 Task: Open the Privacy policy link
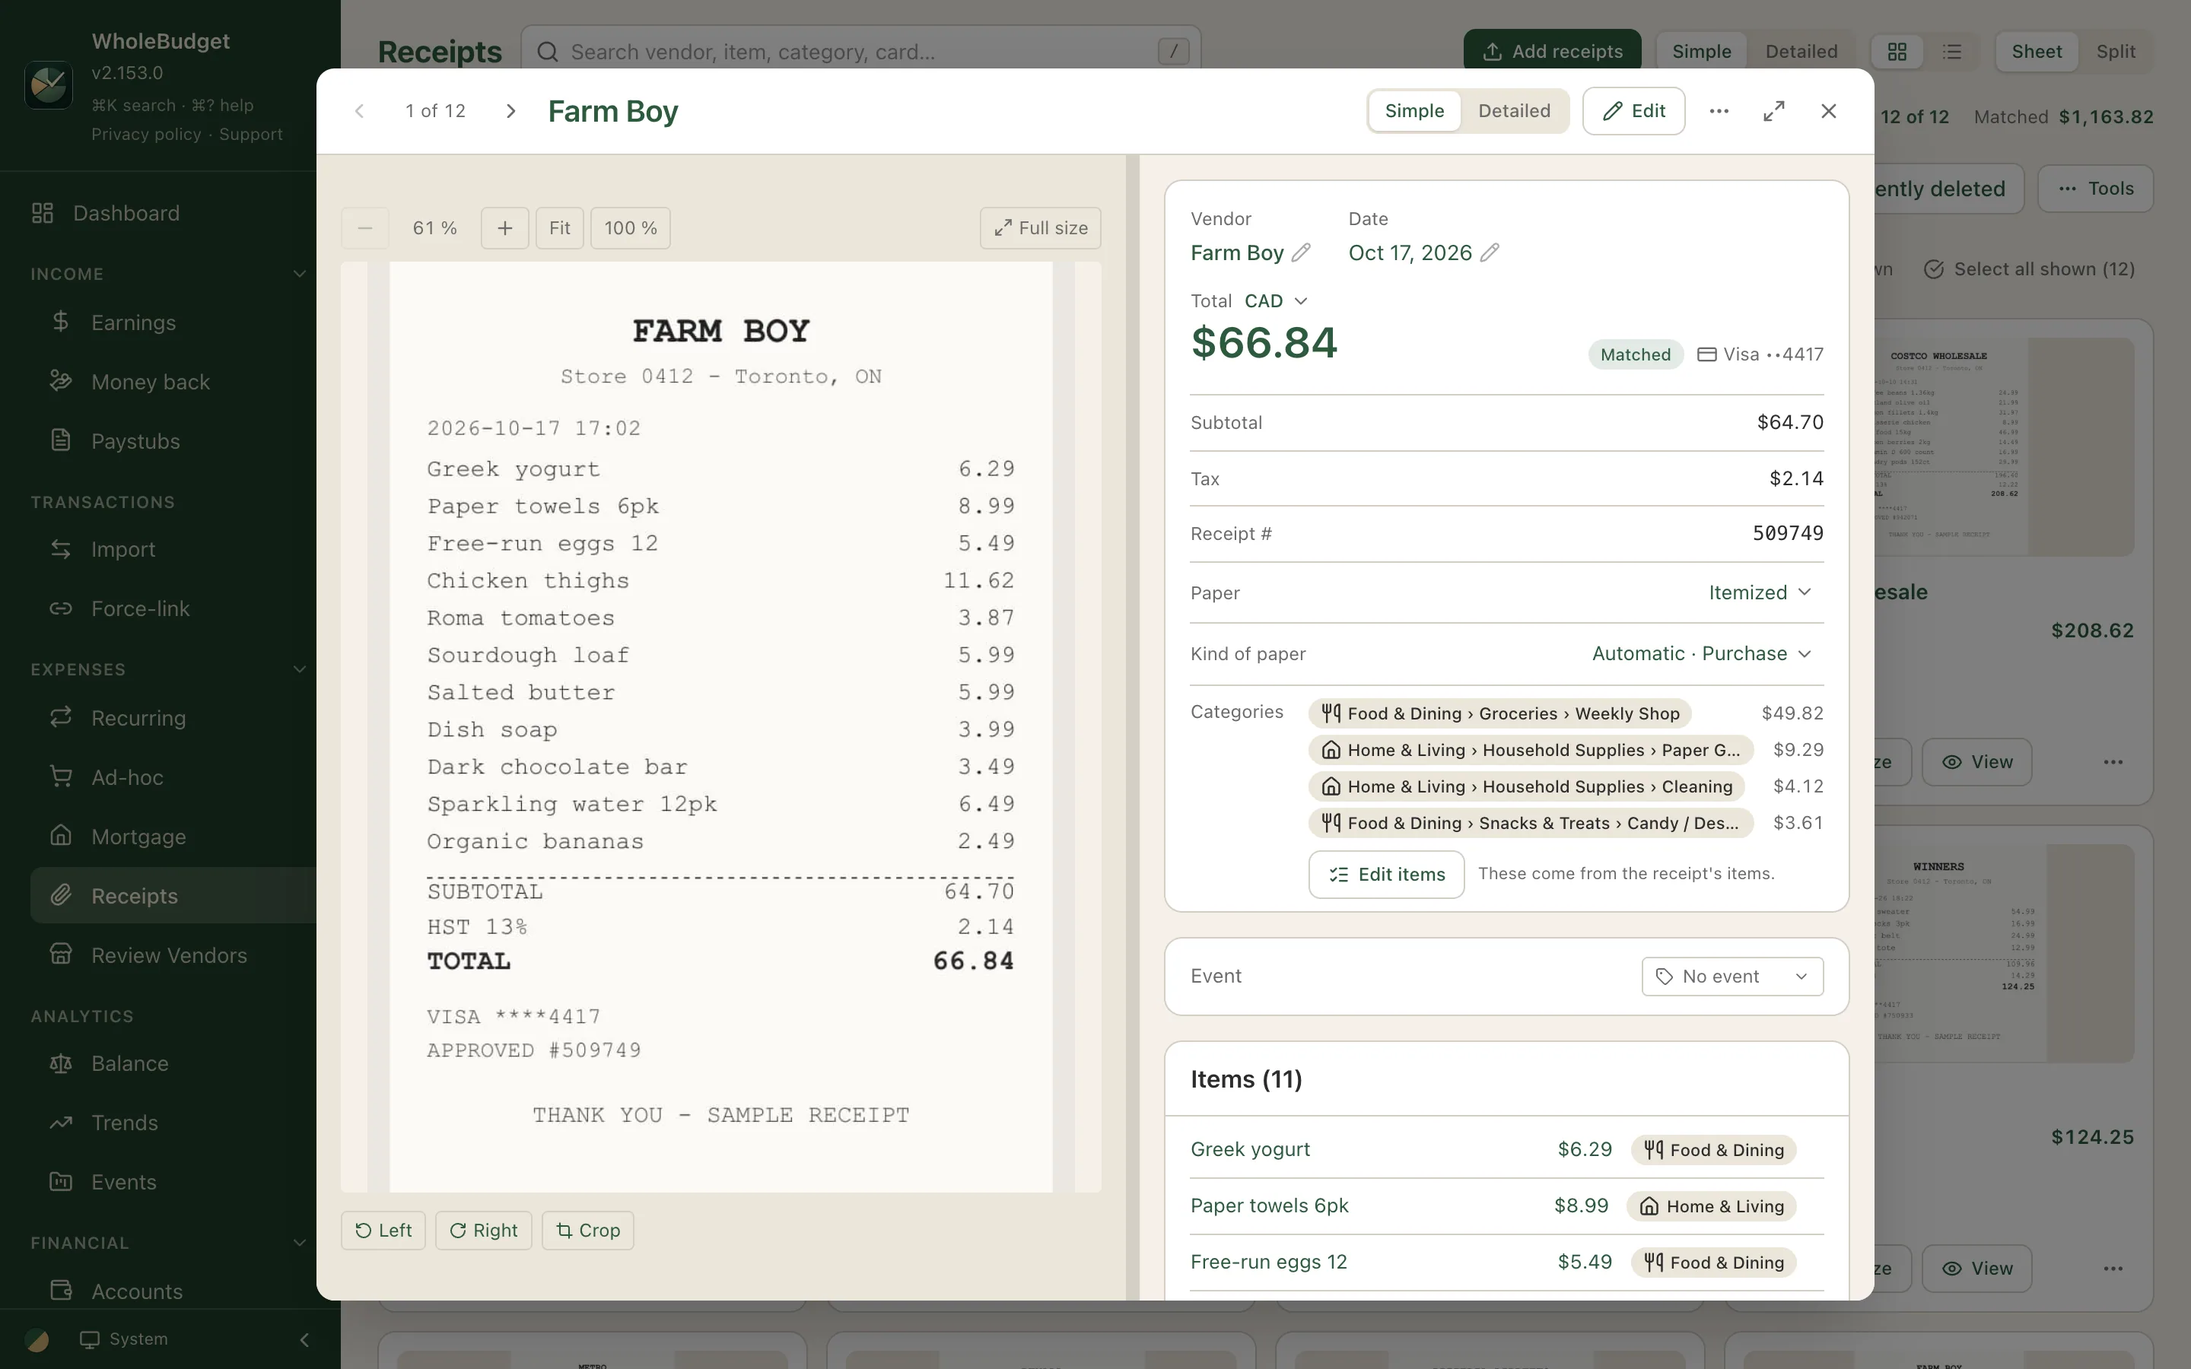coord(146,134)
